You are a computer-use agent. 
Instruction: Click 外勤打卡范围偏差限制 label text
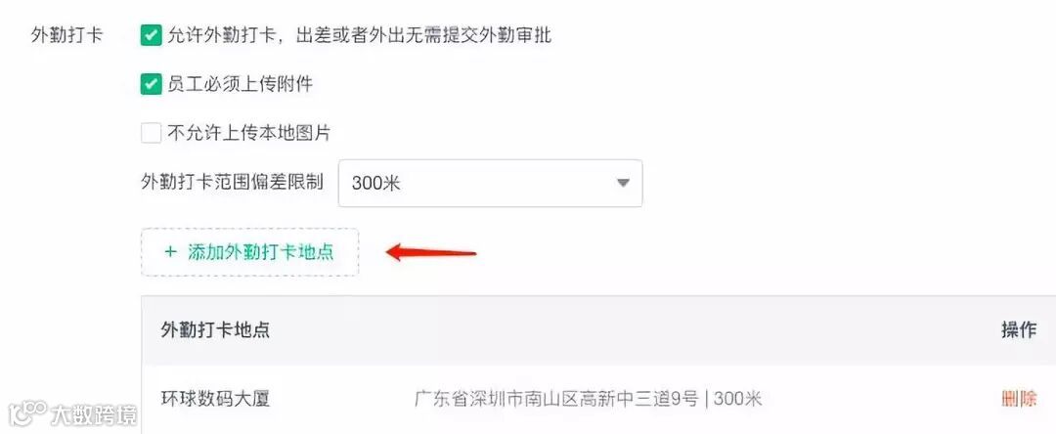click(x=233, y=182)
